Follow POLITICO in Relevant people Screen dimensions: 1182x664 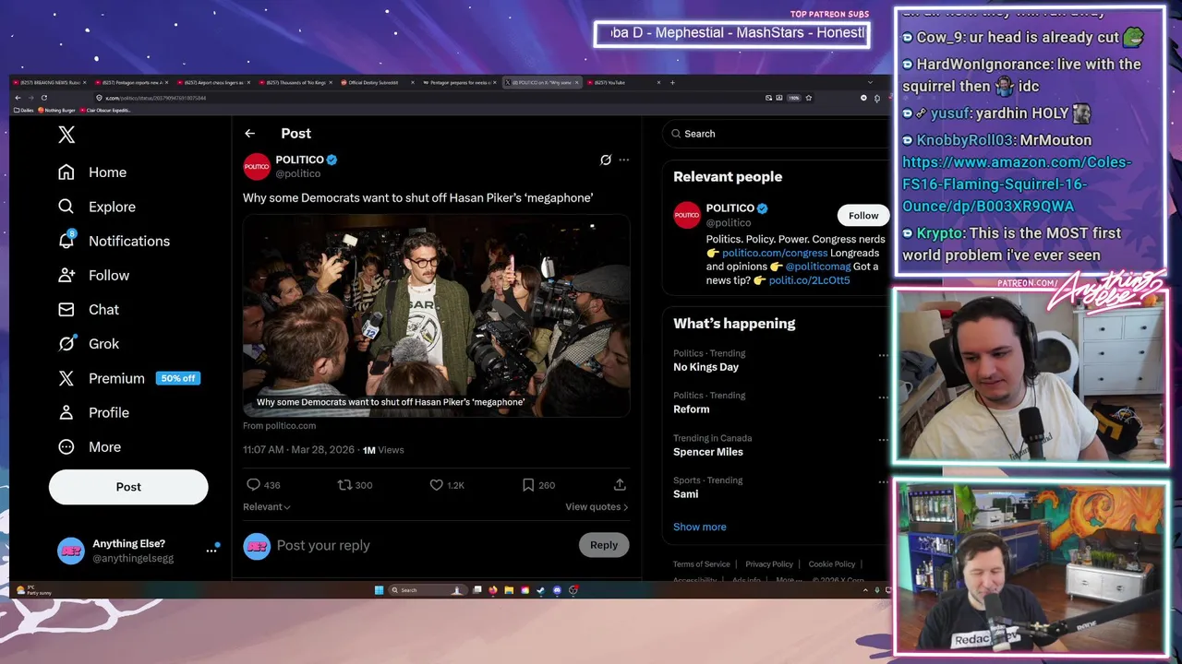click(863, 216)
